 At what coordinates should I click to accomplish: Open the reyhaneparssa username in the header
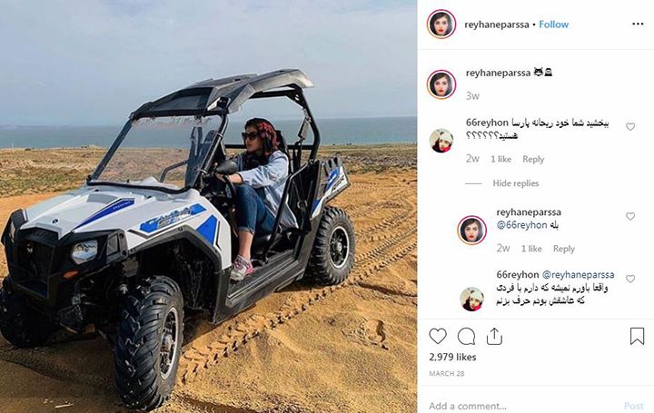497,25
